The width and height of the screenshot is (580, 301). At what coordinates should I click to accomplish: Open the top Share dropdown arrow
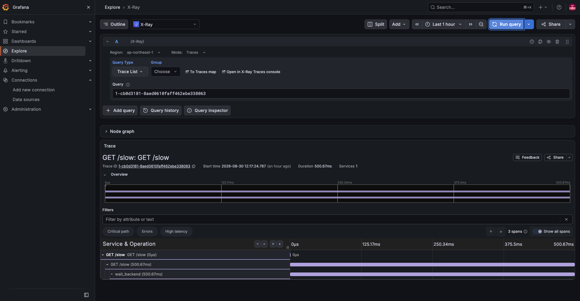pos(570,24)
